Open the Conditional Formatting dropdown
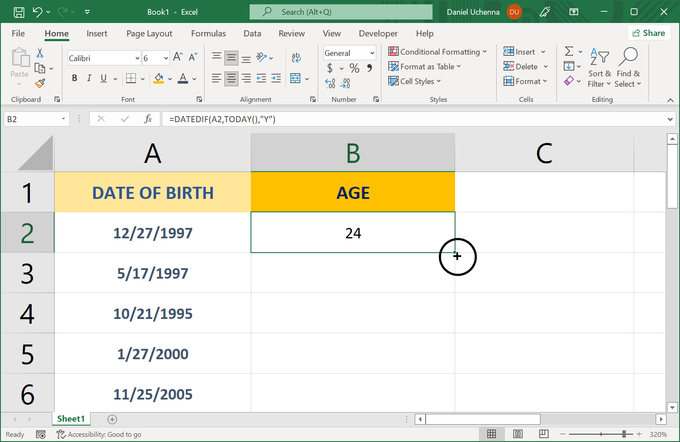Image resolution: width=680 pixels, height=442 pixels. pyautogui.click(x=438, y=52)
